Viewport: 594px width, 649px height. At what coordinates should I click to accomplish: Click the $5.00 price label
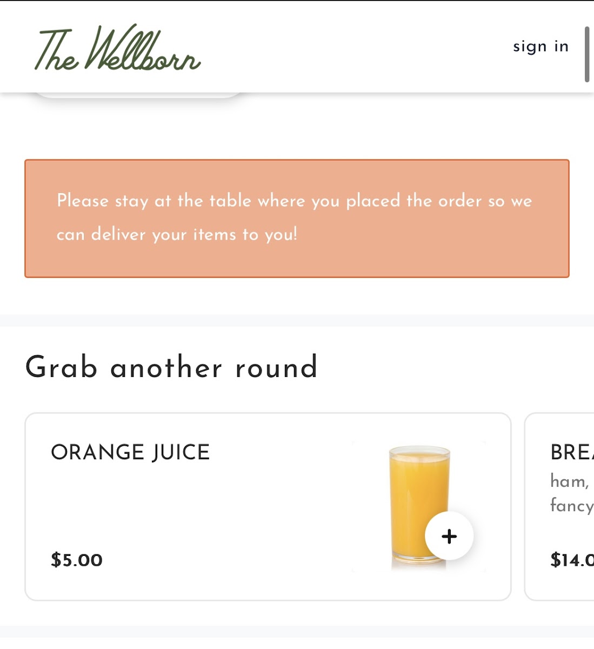tap(77, 560)
